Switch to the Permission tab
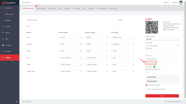Viewport: 186px width, 104px height. 91,8
